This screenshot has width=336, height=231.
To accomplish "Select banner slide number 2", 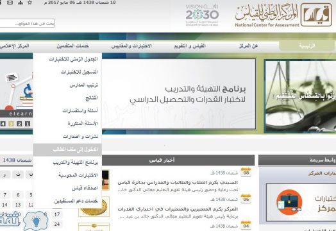I will [19, 124].
